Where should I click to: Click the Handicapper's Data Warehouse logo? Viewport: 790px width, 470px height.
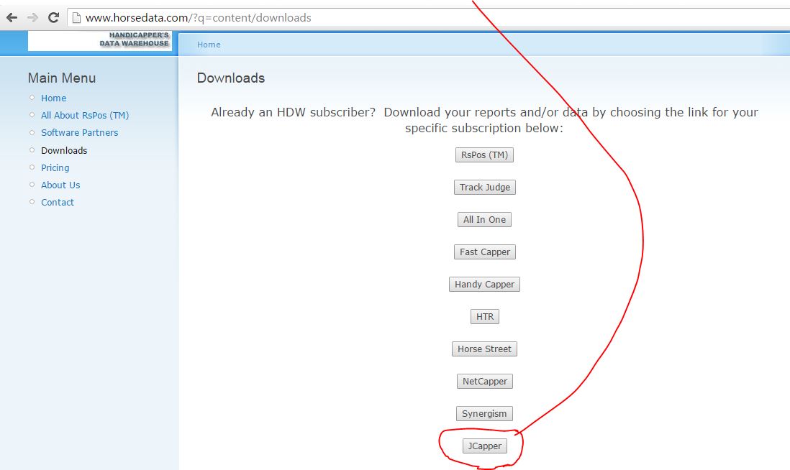[x=100, y=40]
